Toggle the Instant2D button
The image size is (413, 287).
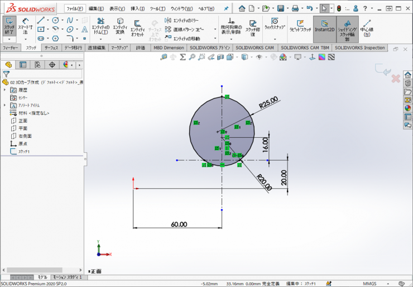tap(324, 26)
